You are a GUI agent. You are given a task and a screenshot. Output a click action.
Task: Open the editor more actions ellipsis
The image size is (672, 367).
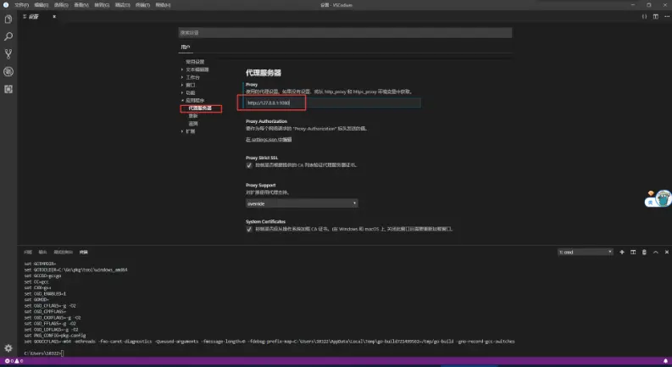coord(666,16)
